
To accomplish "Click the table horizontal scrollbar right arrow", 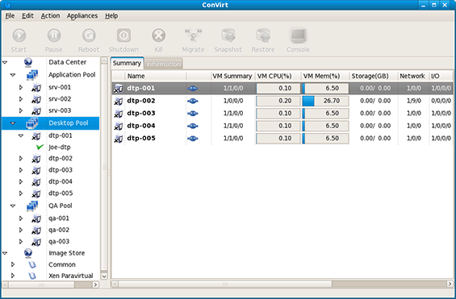I will (x=450, y=284).
